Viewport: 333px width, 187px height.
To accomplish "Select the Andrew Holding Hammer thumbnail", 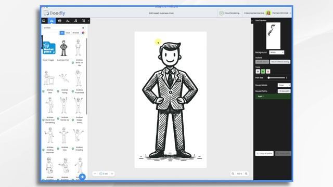I will point(49,135).
